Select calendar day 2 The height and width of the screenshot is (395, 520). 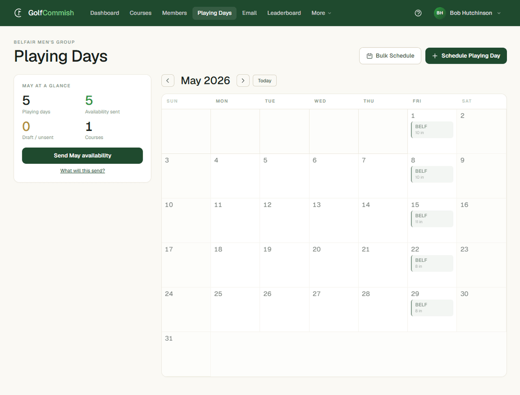(x=481, y=131)
